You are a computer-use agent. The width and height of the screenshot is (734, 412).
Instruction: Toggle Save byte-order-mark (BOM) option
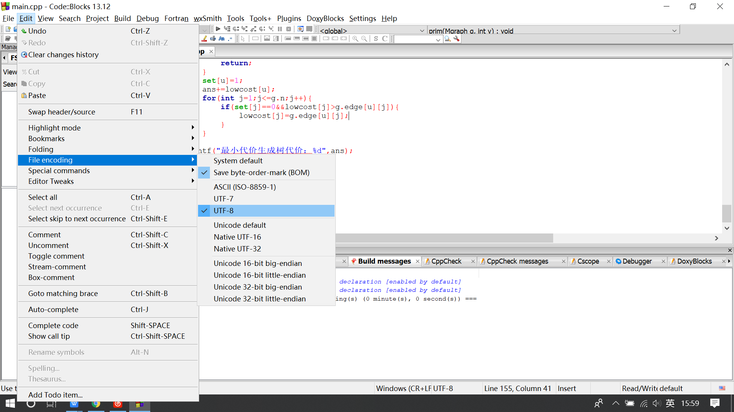click(266, 172)
